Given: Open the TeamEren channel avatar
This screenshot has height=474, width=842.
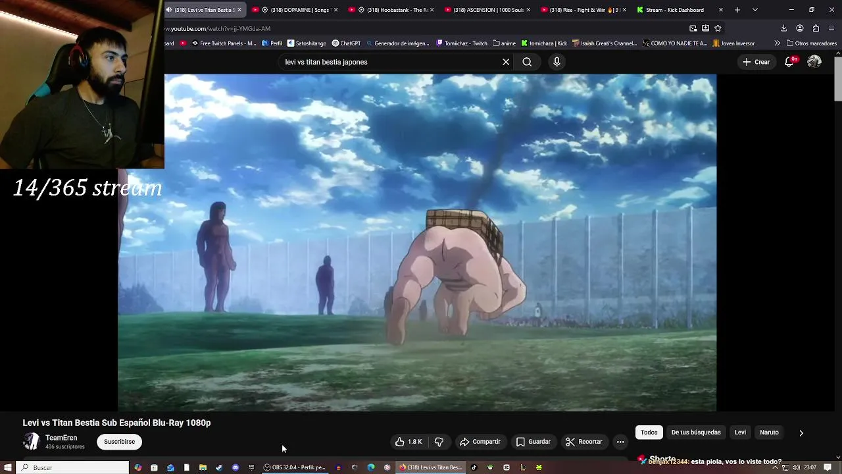Looking at the screenshot, I should [31, 442].
